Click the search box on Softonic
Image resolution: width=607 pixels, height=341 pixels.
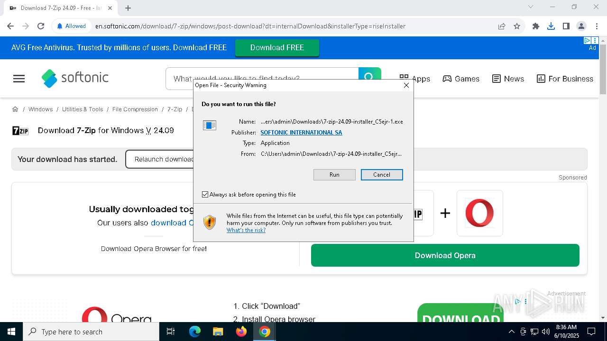click(x=262, y=79)
